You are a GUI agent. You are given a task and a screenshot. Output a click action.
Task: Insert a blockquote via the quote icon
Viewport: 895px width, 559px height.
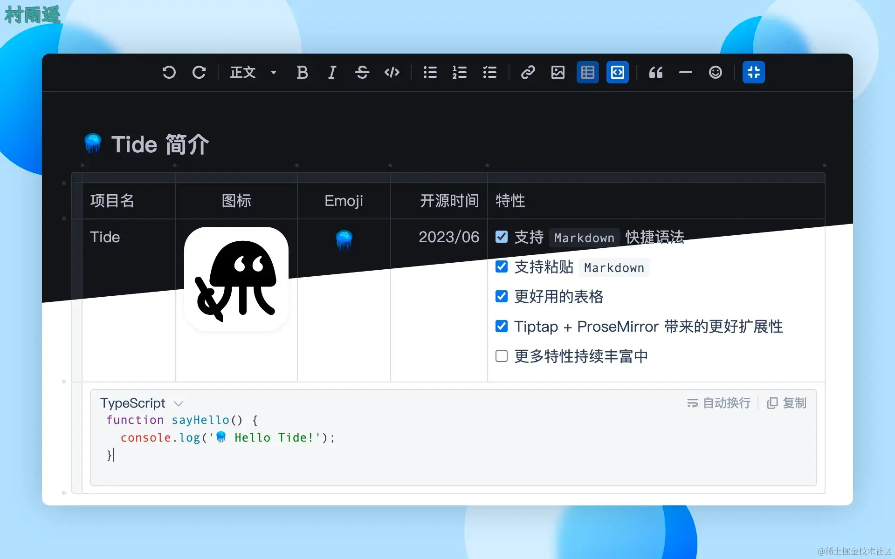coord(655,72)
